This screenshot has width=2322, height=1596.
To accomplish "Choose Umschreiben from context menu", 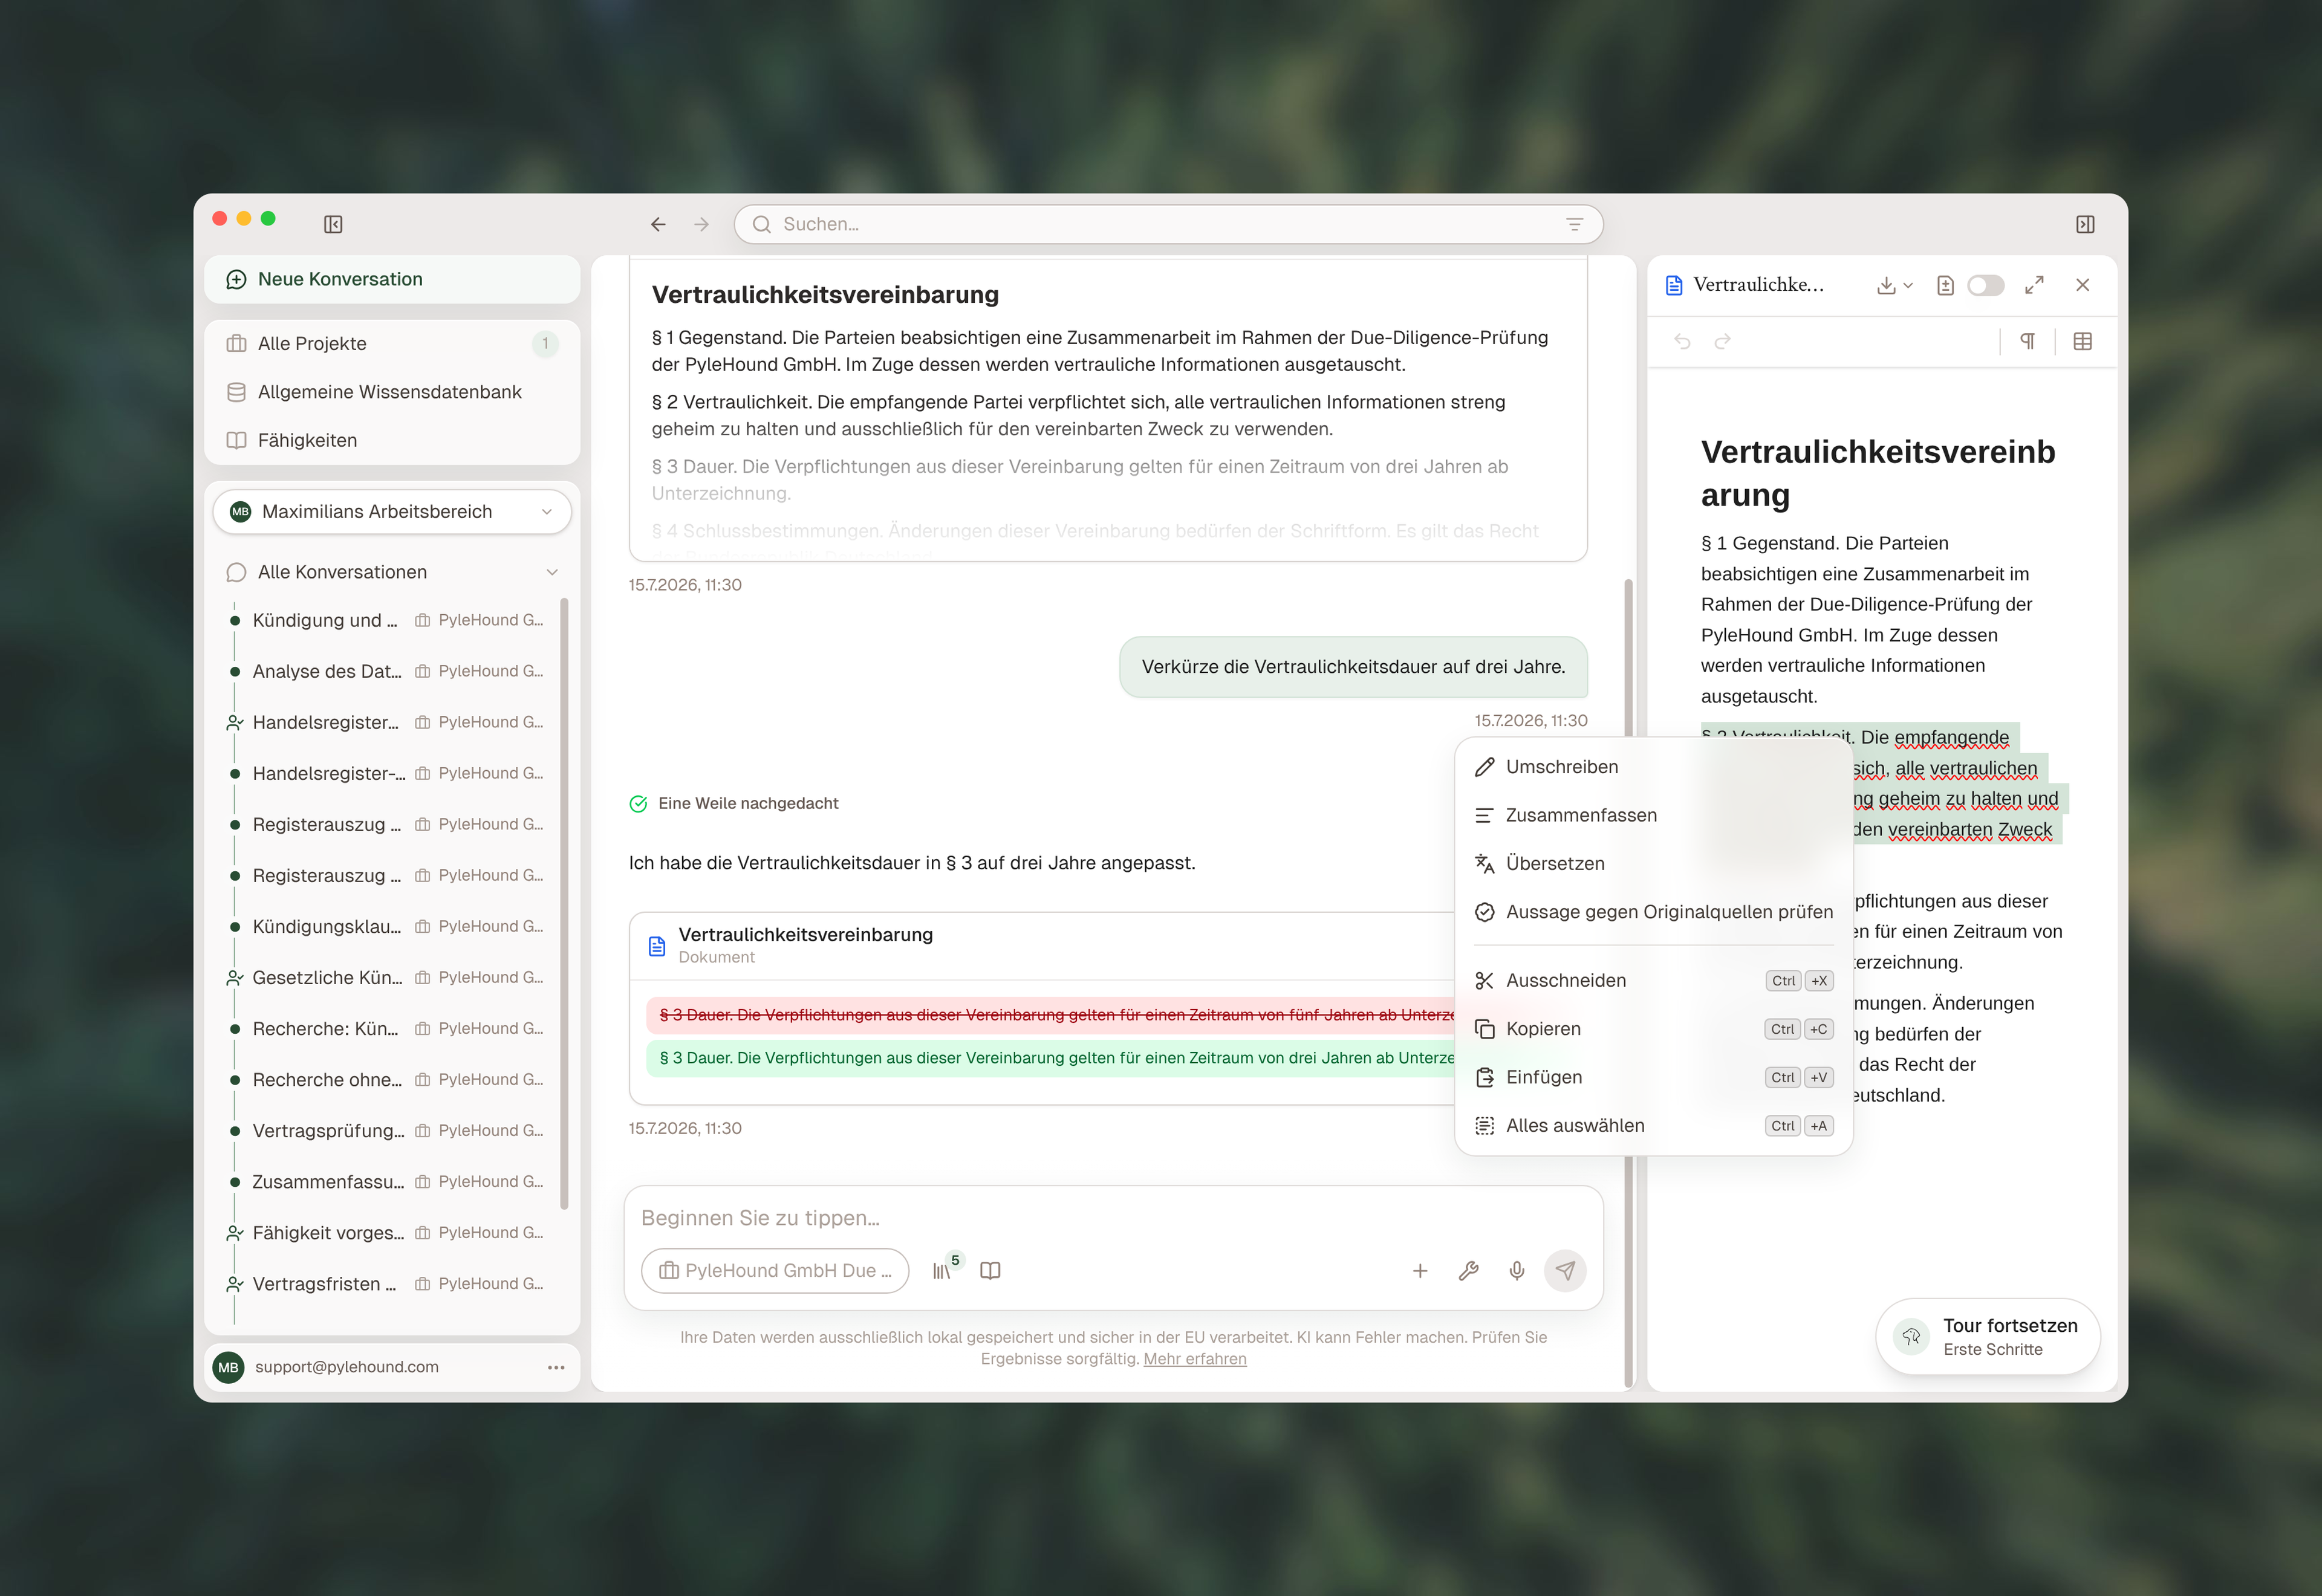I will coord(1654,767).
